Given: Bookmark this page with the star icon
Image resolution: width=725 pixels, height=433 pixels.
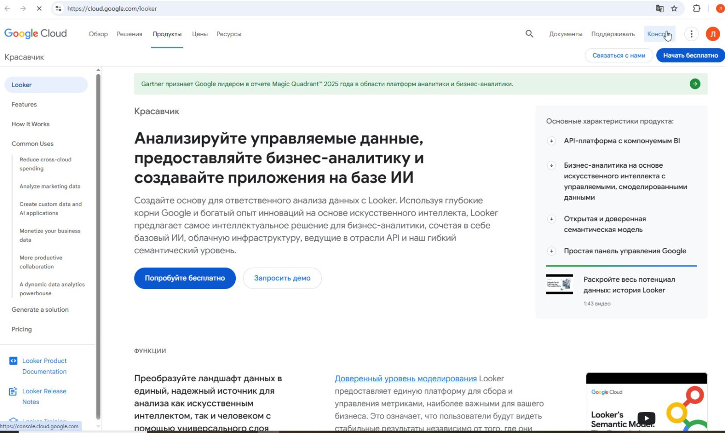Looking at the screenshot, I should coord(674,9).
